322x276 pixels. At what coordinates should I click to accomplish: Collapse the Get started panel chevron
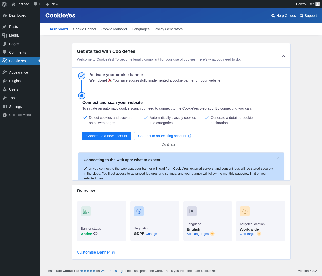(284, 56)
